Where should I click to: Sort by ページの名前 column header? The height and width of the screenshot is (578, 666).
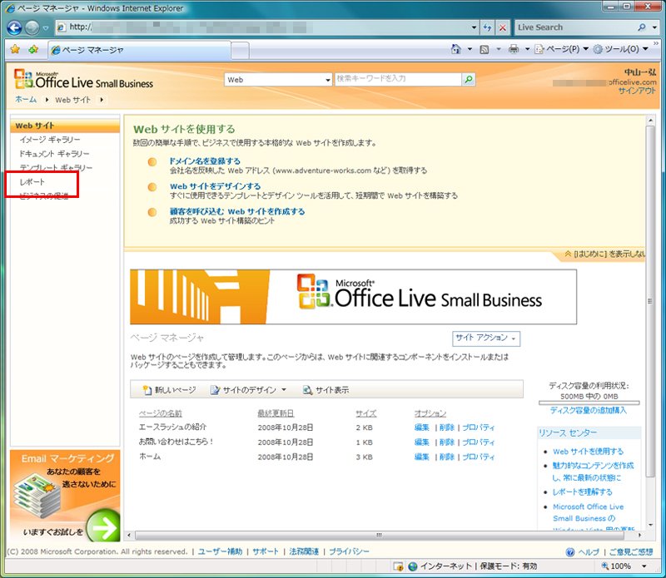pyautogui.click(x=160, y=413)
